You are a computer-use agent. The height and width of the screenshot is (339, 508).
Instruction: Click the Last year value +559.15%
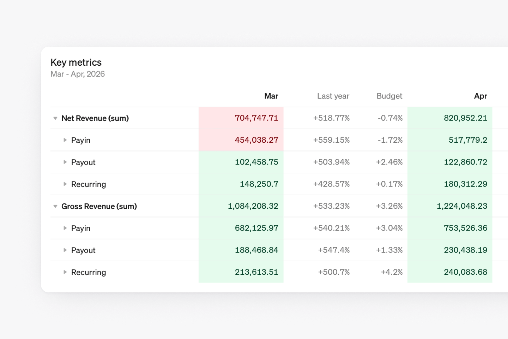pos(331,140)
